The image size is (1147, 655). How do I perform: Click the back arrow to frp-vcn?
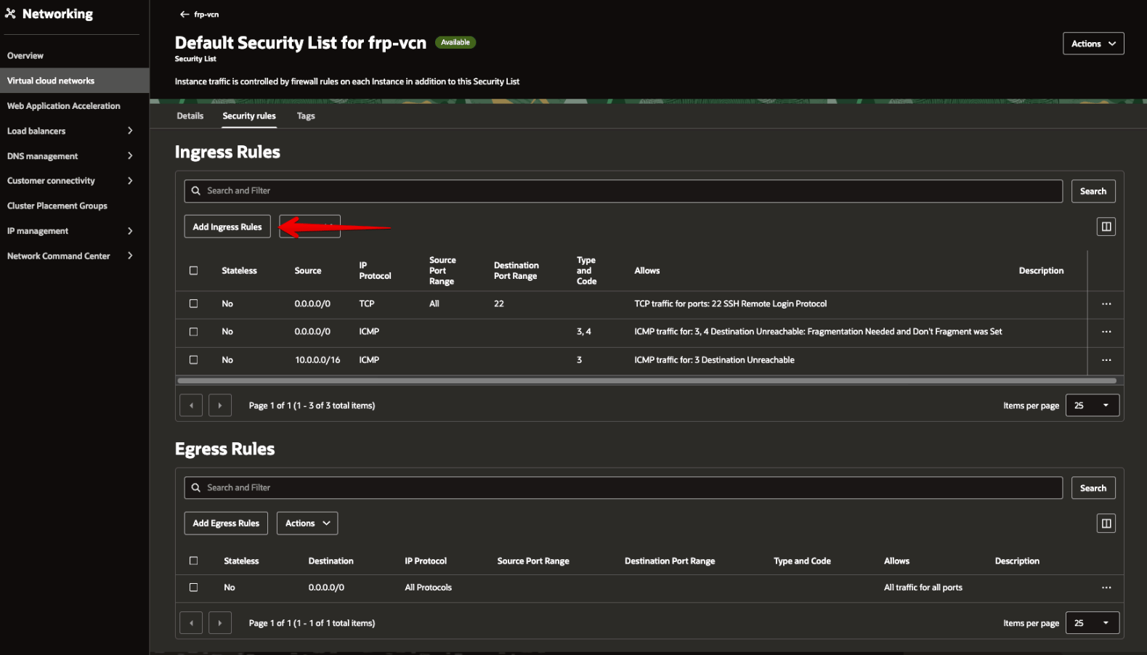pos(185,15)
